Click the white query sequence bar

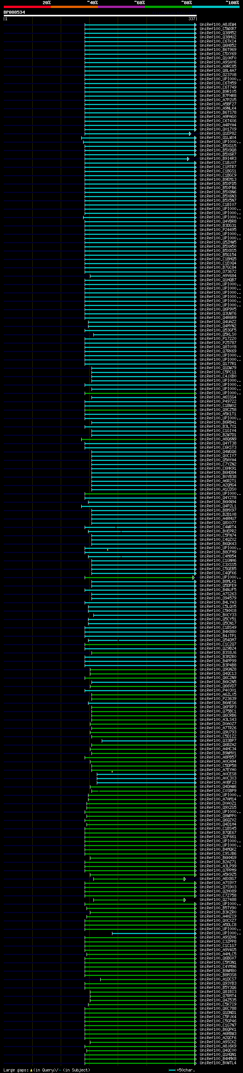pos(100,16)
